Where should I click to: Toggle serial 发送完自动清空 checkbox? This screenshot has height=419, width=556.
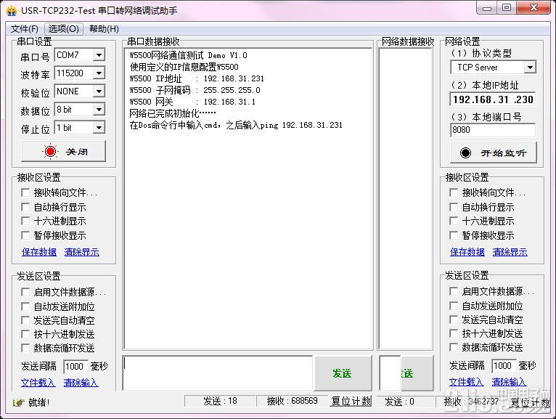(x=25, y=320)
